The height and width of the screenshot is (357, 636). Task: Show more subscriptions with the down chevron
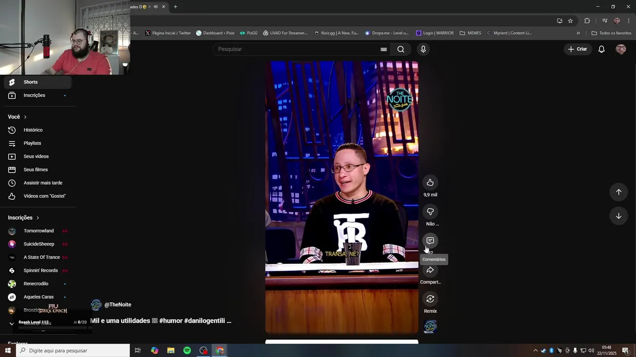click(12, 323)
